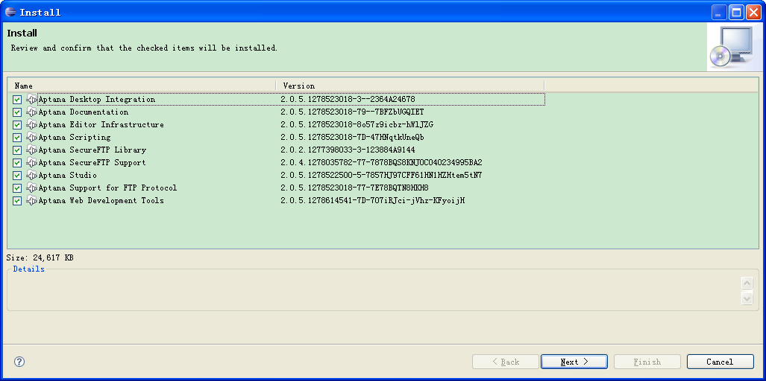Uncheck Aptana Documentation
This screenshot has height=381, width=766.
point(18,112)
